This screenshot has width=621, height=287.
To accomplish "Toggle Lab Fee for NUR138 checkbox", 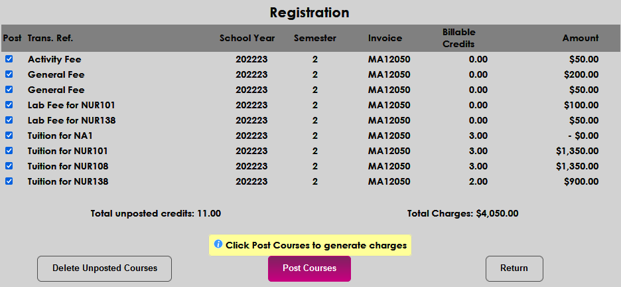I will pos(9,120).
